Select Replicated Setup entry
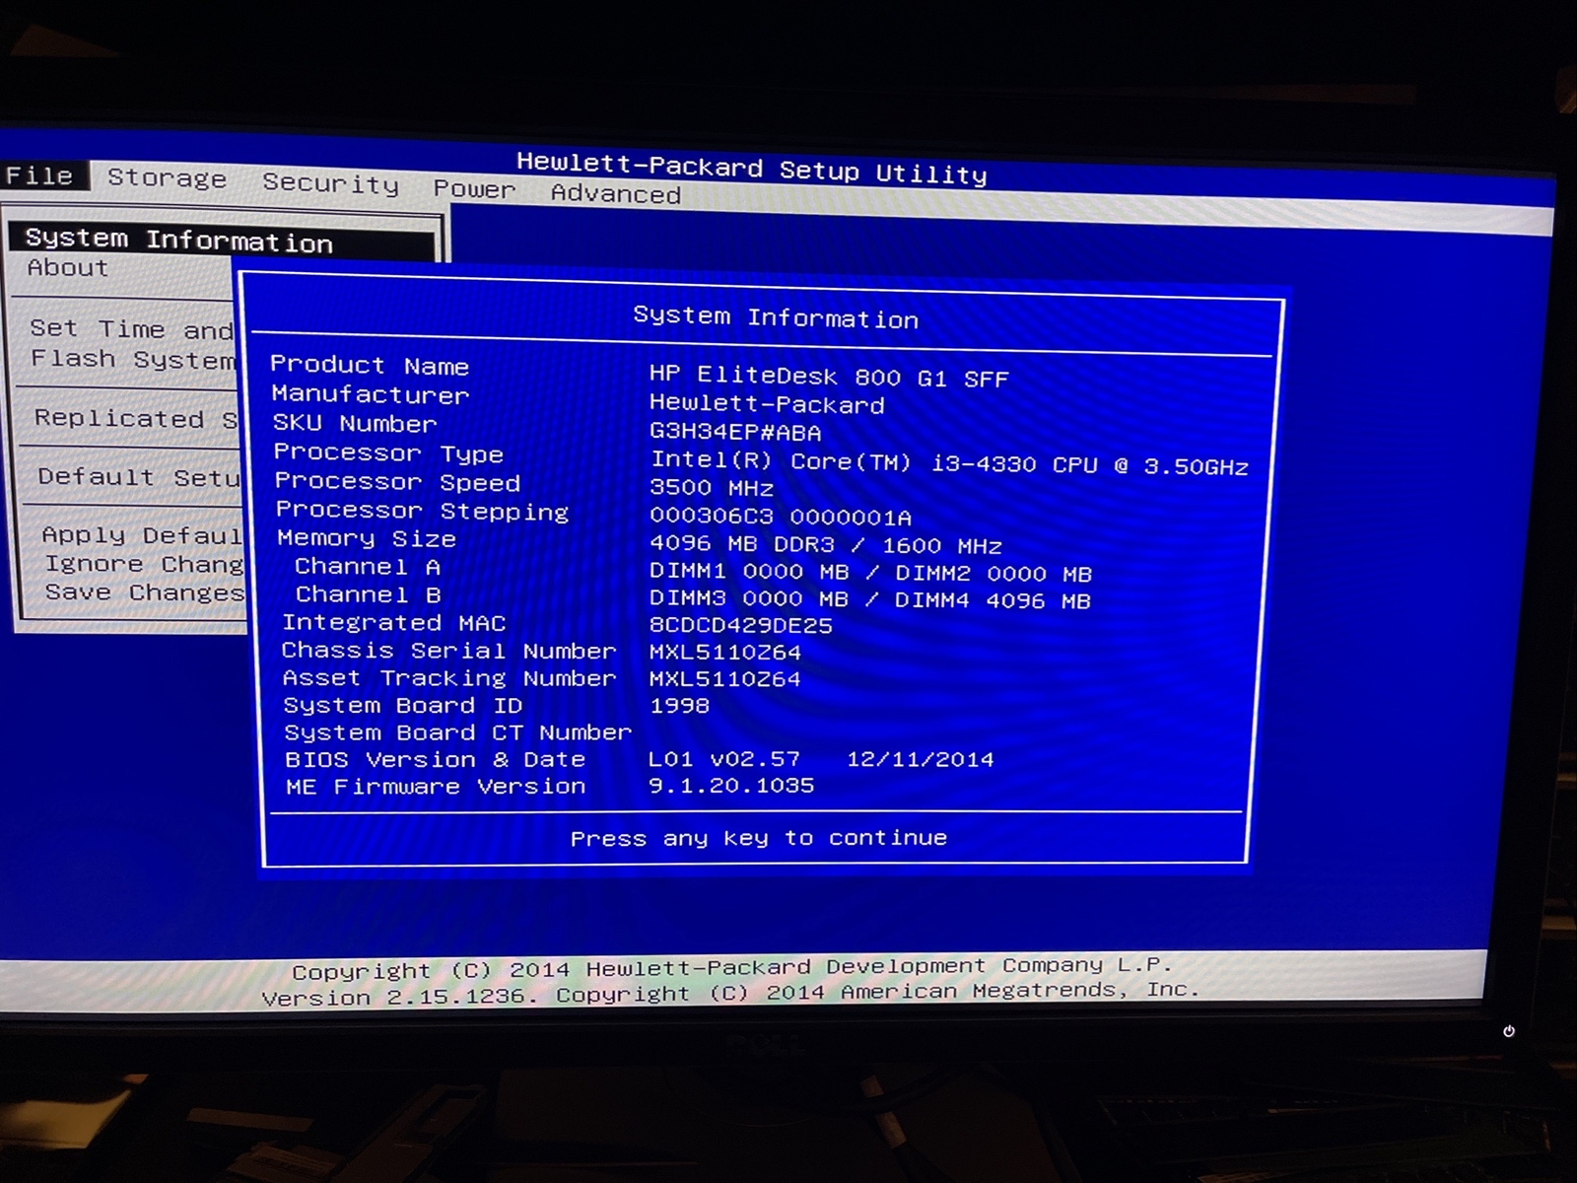1577x1183 pixels. [136, 418]
